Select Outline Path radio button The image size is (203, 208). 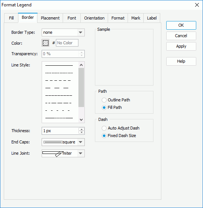[x=104, y=100]
